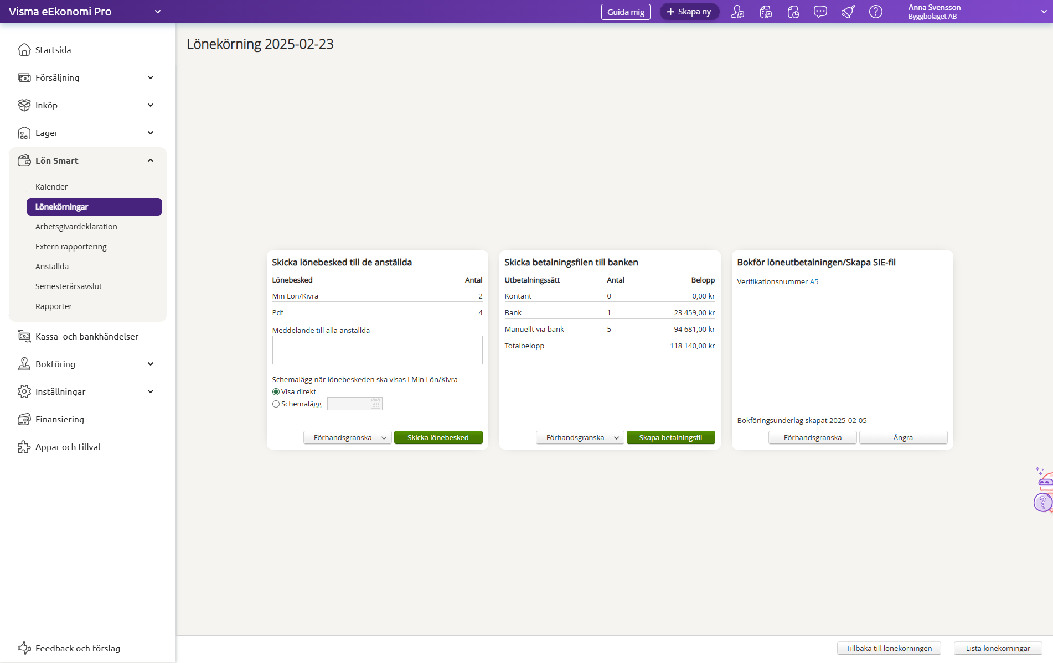Click the Feedback och Förslag thumbs icon
Viewport: 1053px width, 663px height.
[24, 648]
